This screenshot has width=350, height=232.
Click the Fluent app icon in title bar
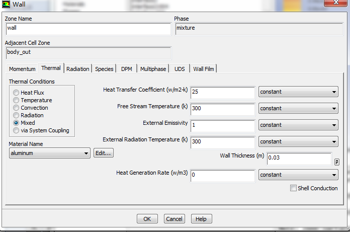click(6, 4)
